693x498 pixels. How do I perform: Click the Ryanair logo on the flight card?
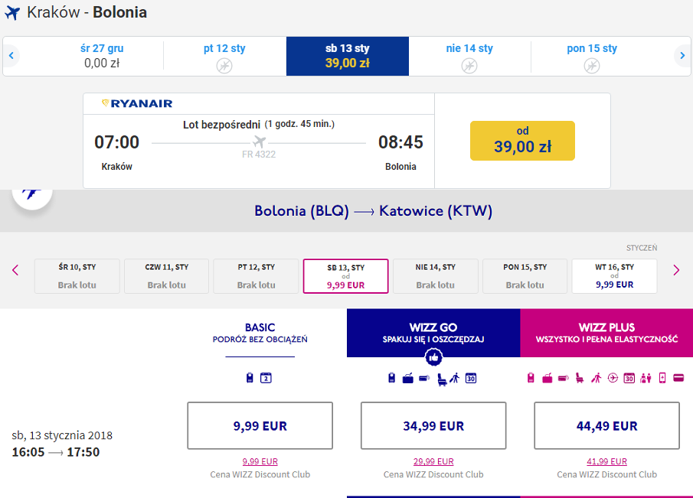[137, 103]
